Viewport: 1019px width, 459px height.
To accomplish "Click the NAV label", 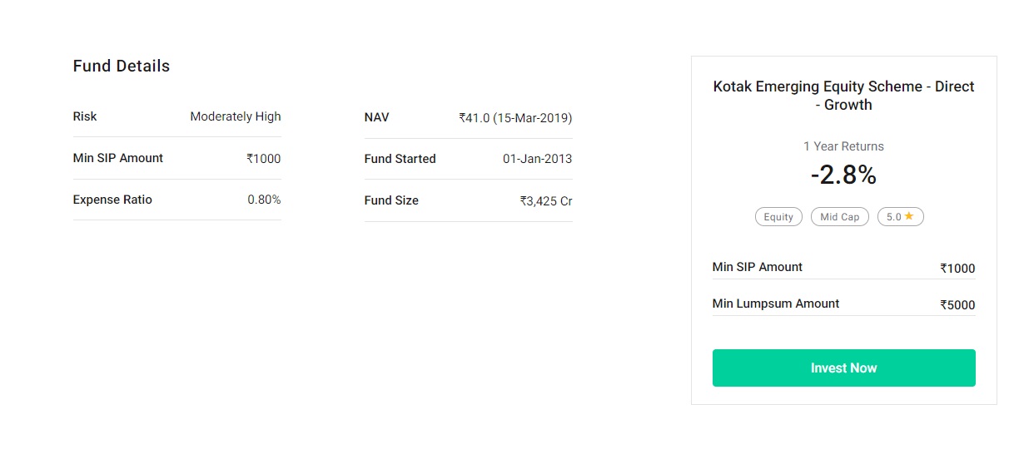I will [376, 117].
